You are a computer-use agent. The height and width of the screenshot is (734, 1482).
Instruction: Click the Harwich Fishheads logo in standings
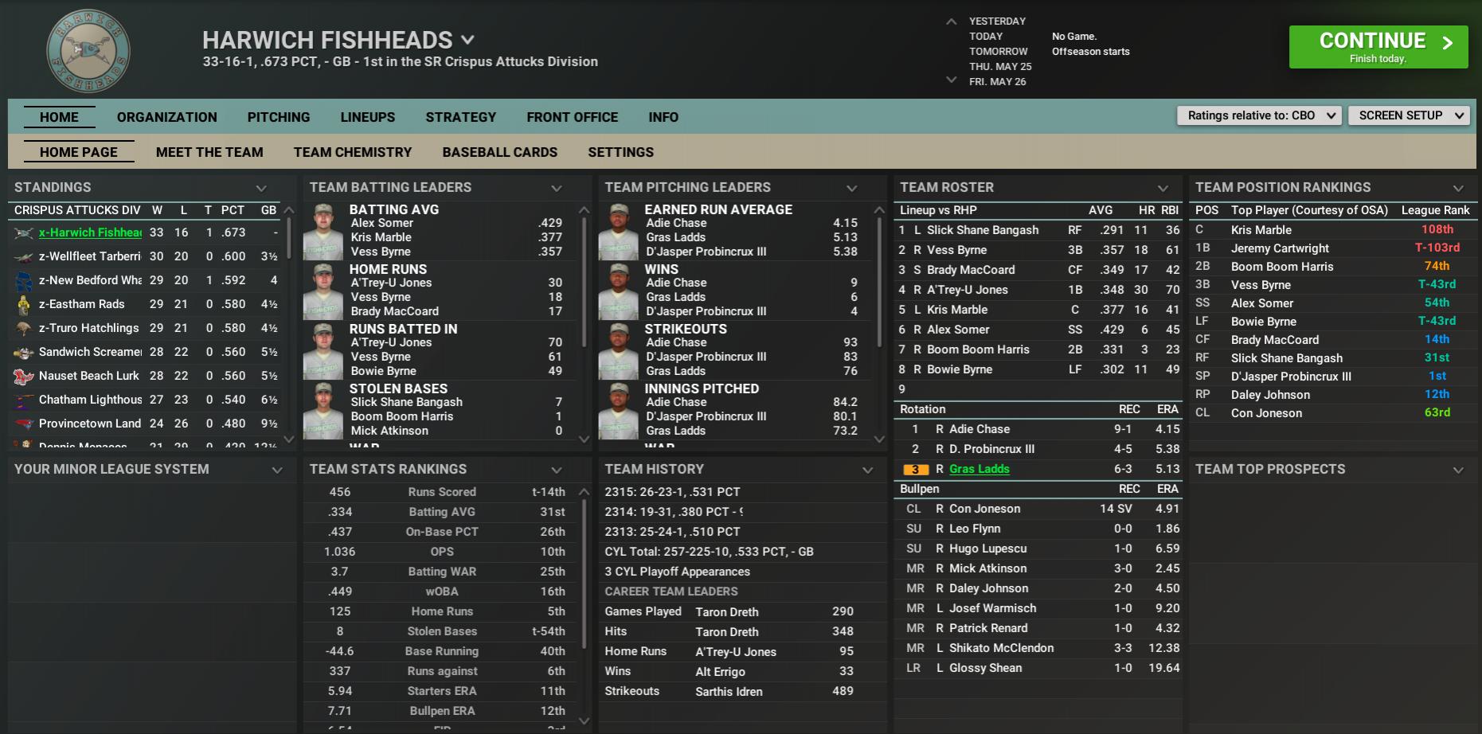pyautogui.click(x=24, y=232)
